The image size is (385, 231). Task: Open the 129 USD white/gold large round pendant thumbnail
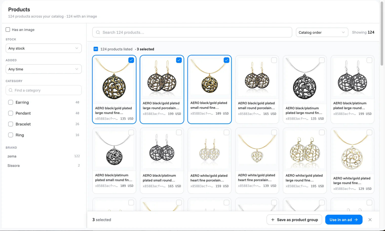(x=352, y=151)
